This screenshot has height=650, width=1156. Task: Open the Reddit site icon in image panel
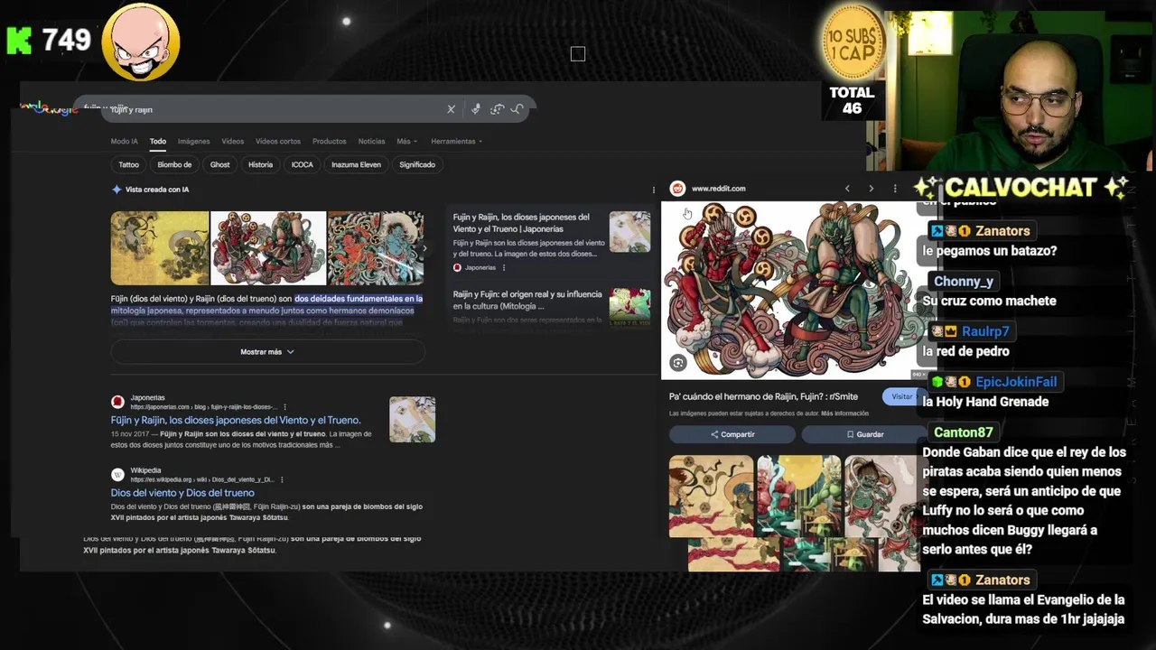coord(677,189)
